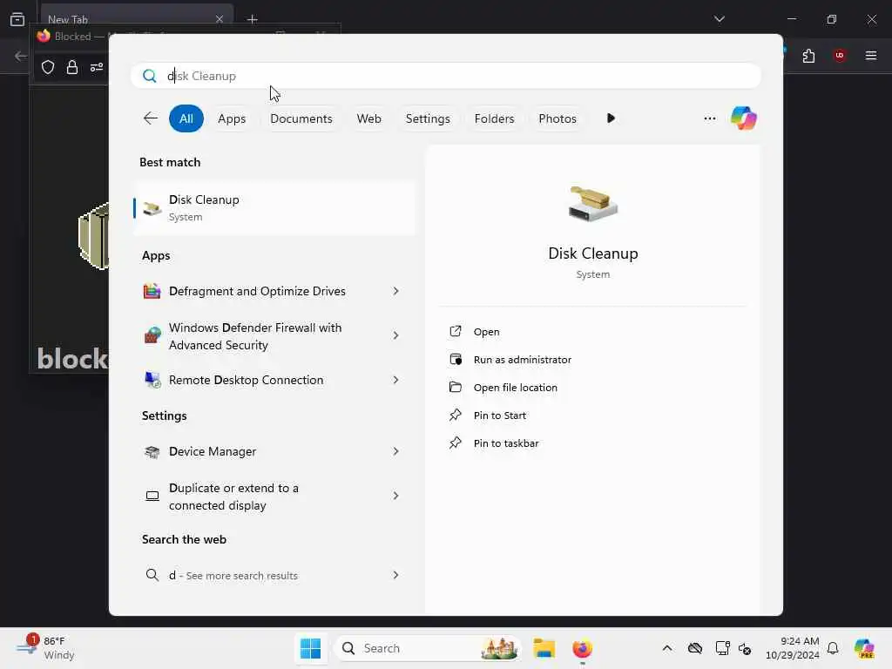Image resolution: width=892 pixels, height=669 pixels.
Task: Click the back arrow in search filters
Action: pos(151,118)
